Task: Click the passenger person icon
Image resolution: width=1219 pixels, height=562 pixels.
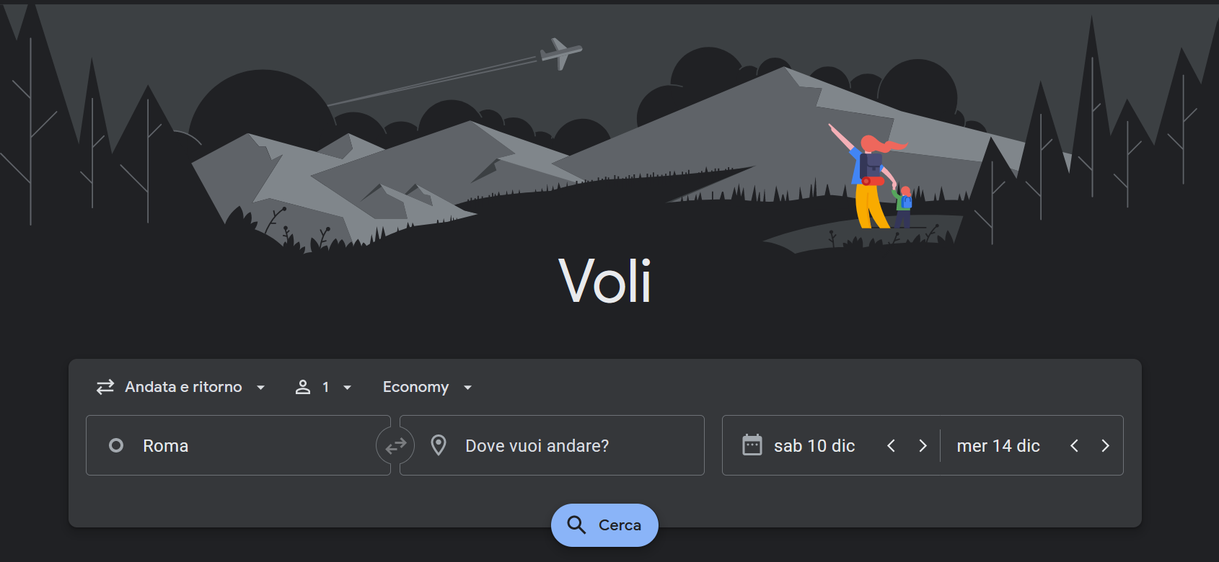Action: click(303, 387)
